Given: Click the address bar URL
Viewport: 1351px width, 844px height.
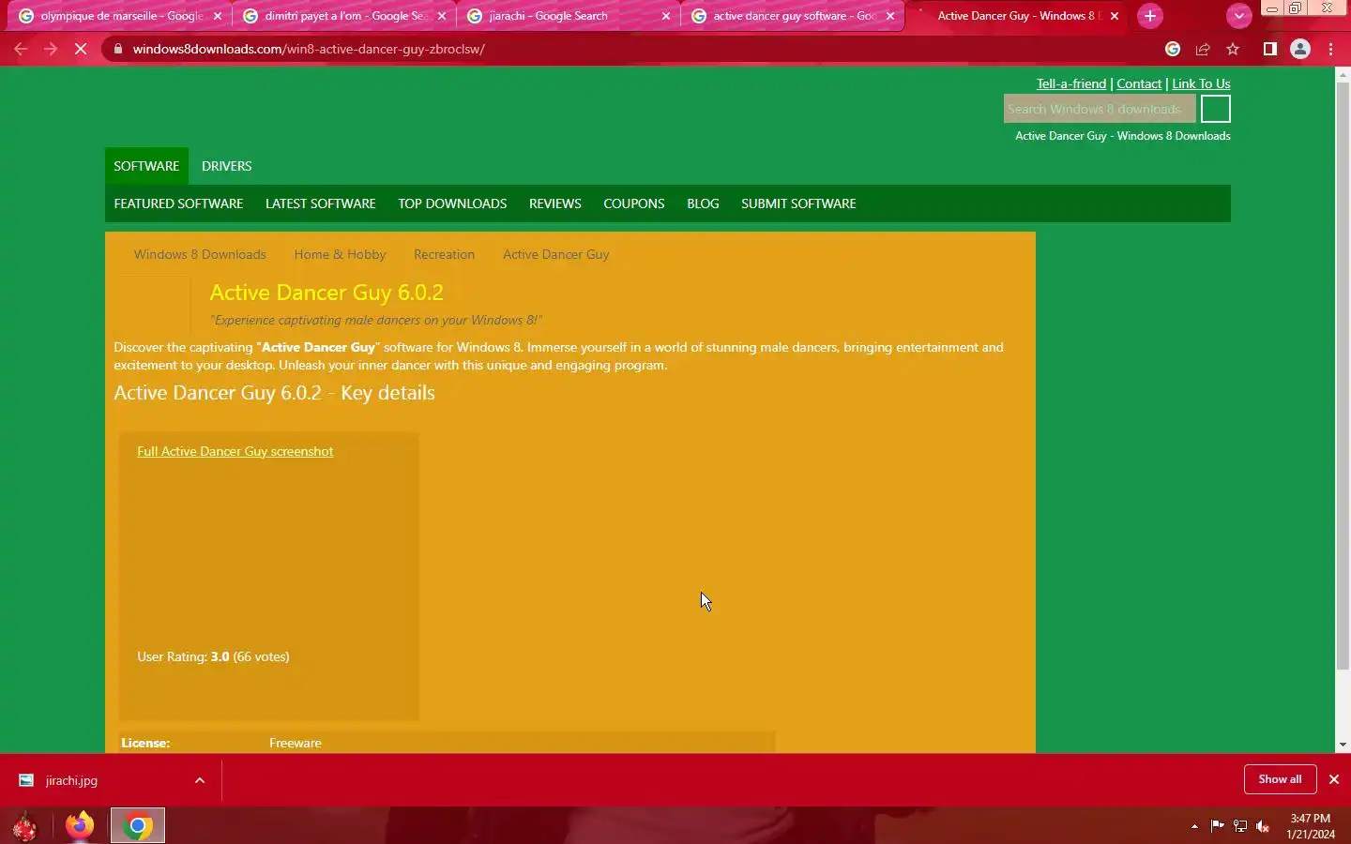Looking at the screenshot, I should pyautogui.click(x=309, y=49).
